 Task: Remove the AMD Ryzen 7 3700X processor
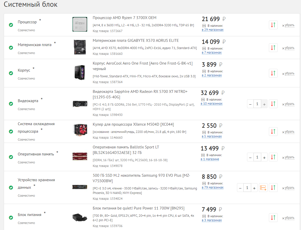[288, 25]
